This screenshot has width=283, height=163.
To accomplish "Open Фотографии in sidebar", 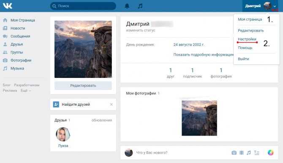I will 21,60.
